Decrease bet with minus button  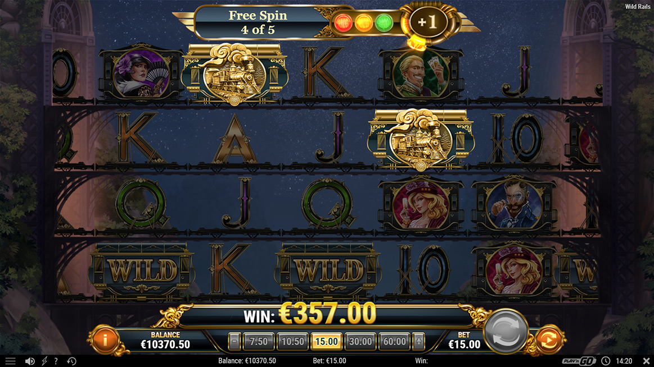[x=234, y=341]
